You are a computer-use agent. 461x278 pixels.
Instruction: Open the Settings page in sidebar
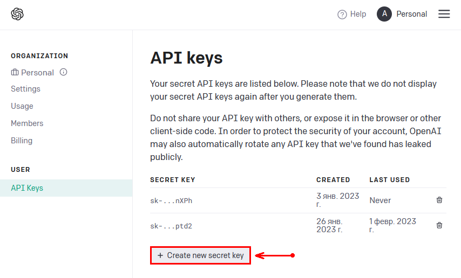25,89
